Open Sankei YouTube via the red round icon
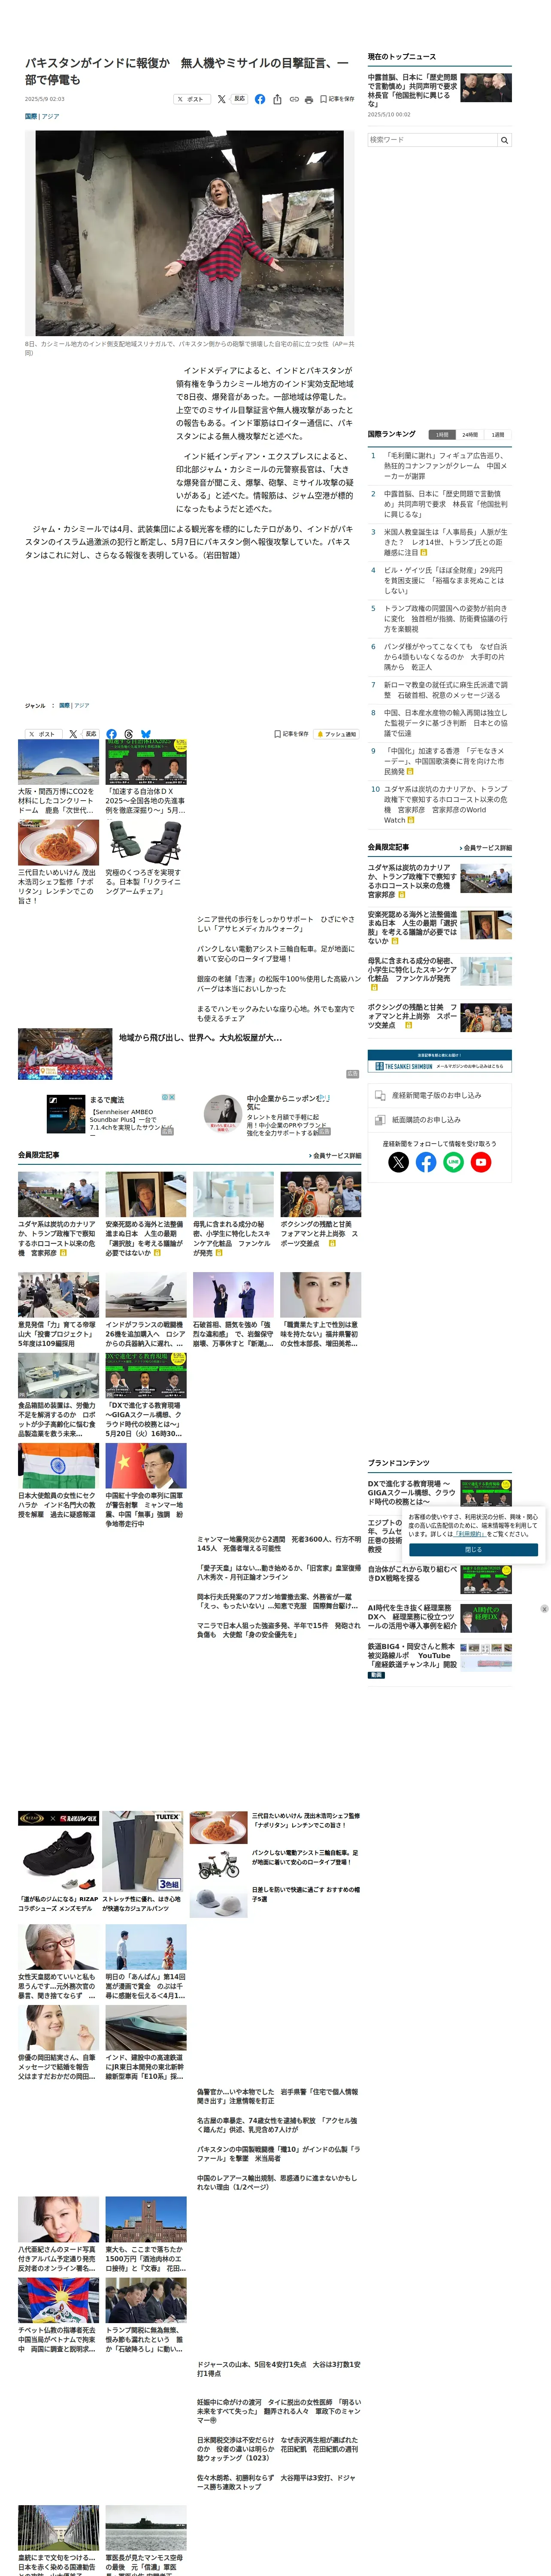Image resolution: width=551 pixels, height=2576 pixels. pos(481,1162)
